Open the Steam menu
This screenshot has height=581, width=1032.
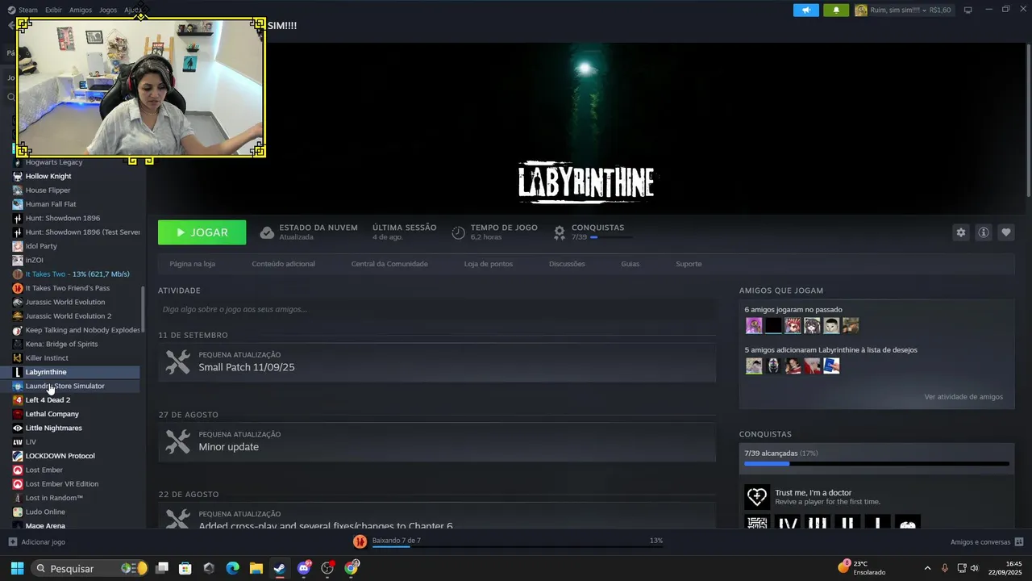coord(27,10)
